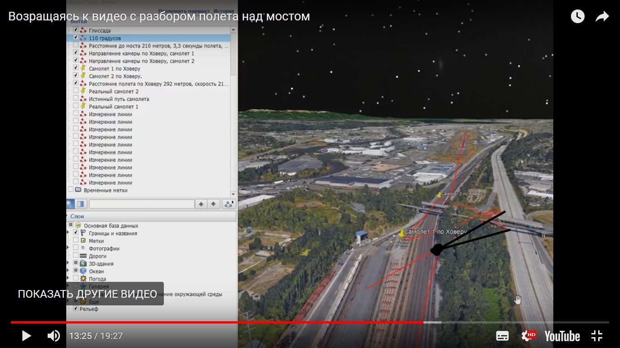Share the video via arrow icon
The image size is (620, 348).
(602, 17)
